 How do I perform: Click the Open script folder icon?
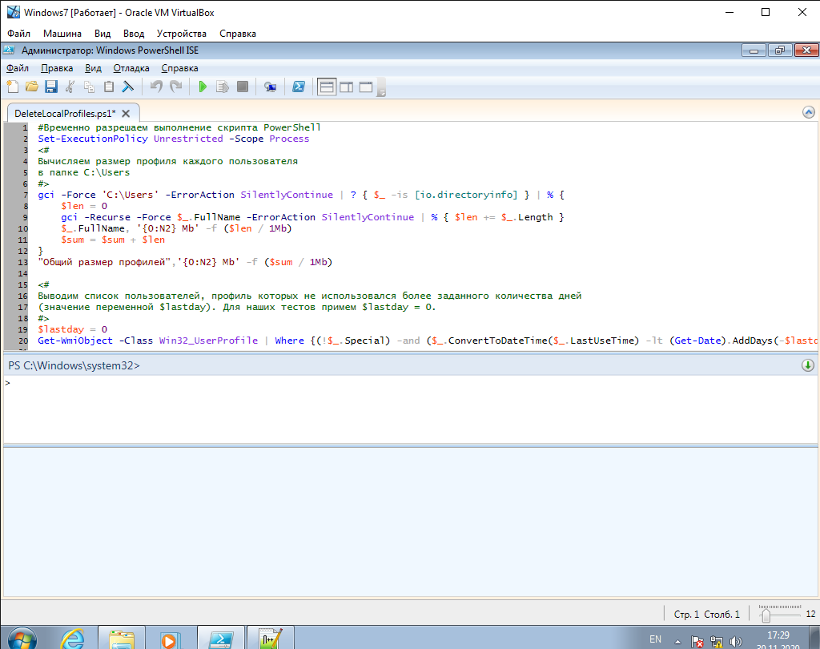point(32,87)
